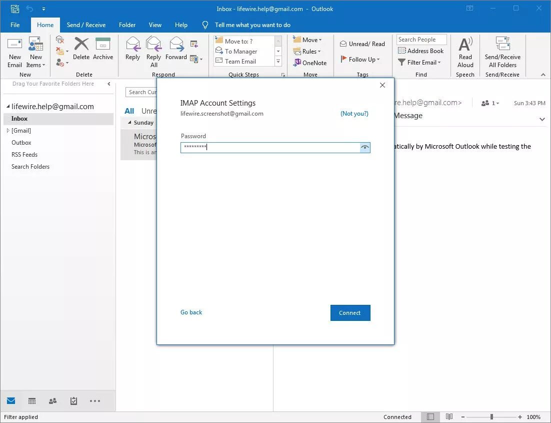
Task: Collapse the lifewire.help@gmail.com account
Action: click(x=7, y=106)
